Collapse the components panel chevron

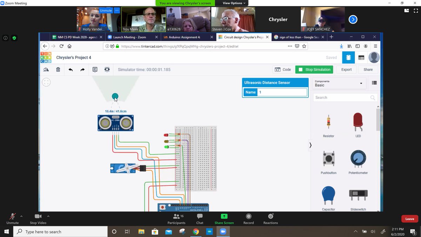pos(310,145)
